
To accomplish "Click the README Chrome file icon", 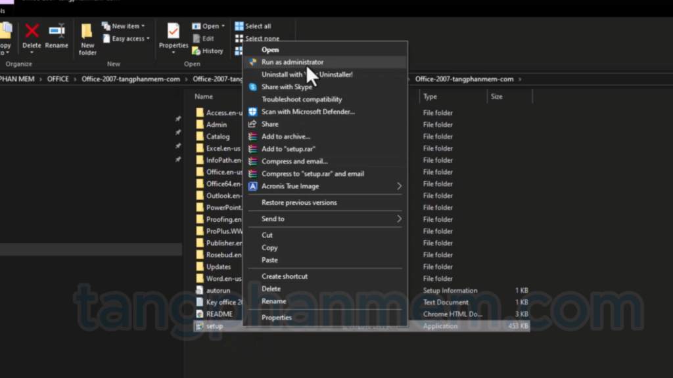I will click(200, 314).
